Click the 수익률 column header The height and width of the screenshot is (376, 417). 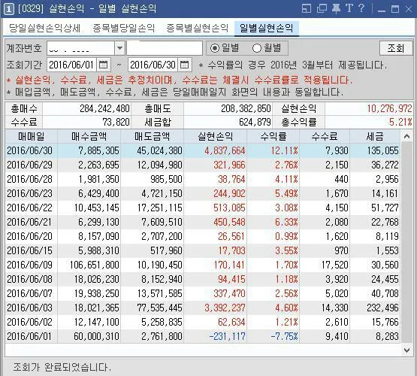coord(273,137)
